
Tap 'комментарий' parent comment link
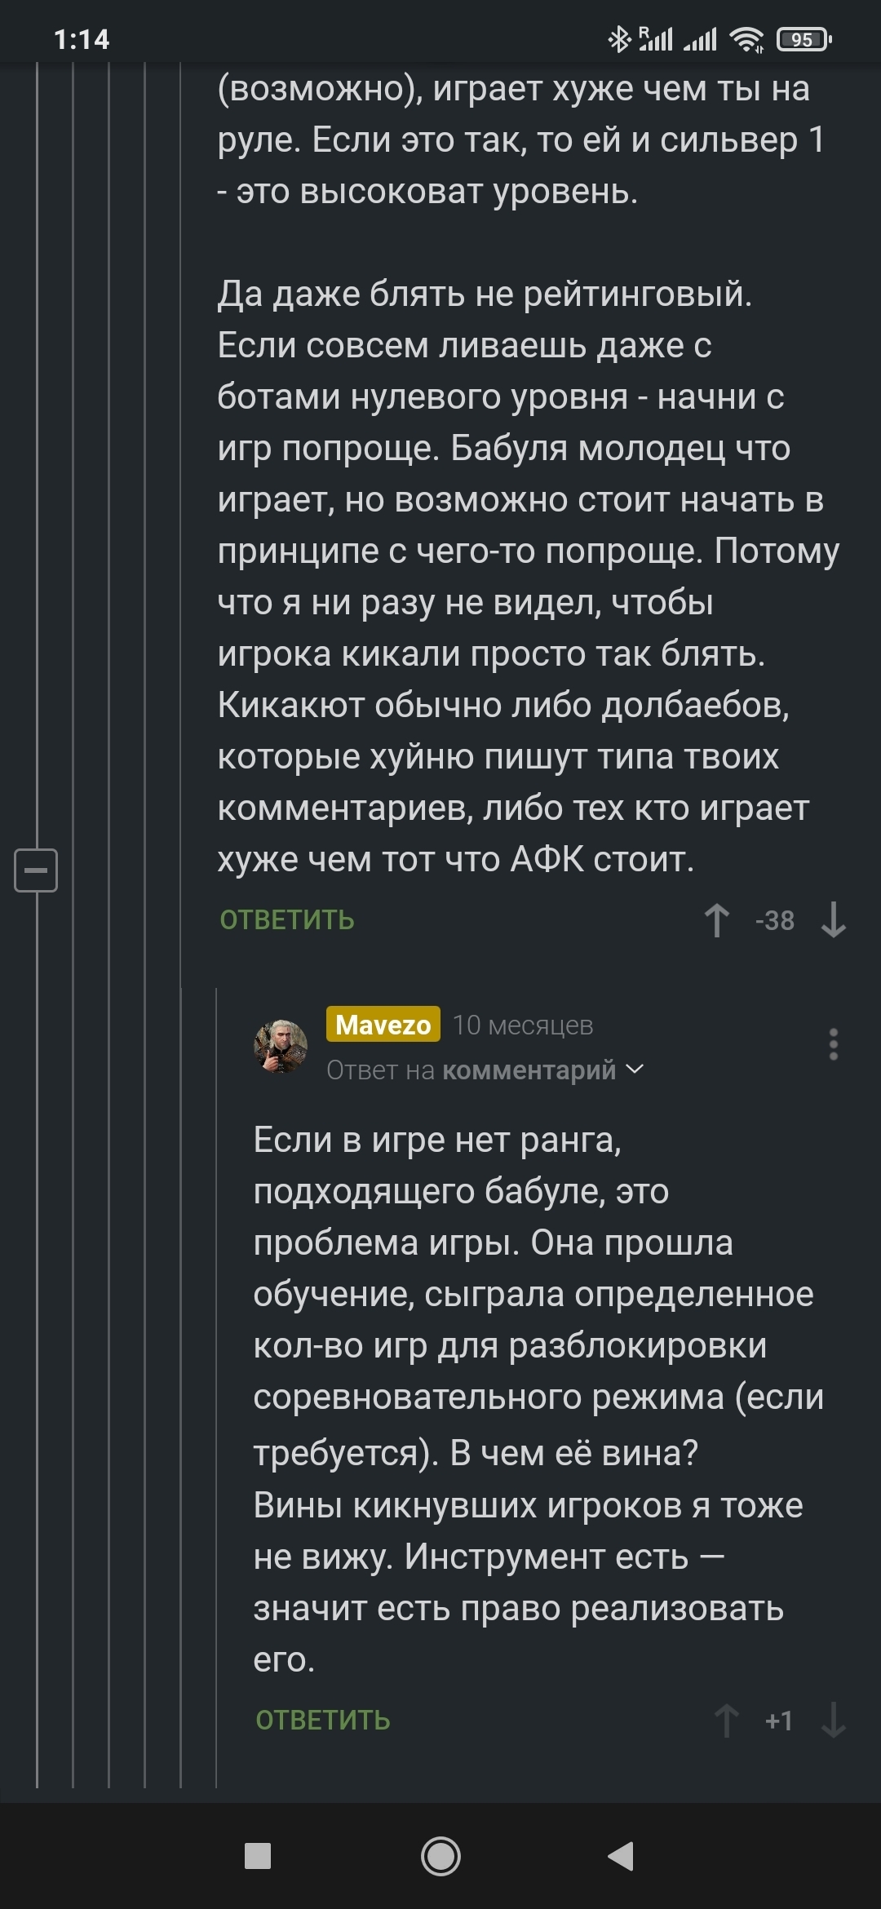[529, 1070]
